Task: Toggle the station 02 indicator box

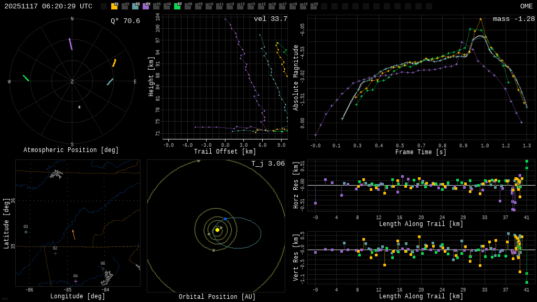Action: pos(125,6)
